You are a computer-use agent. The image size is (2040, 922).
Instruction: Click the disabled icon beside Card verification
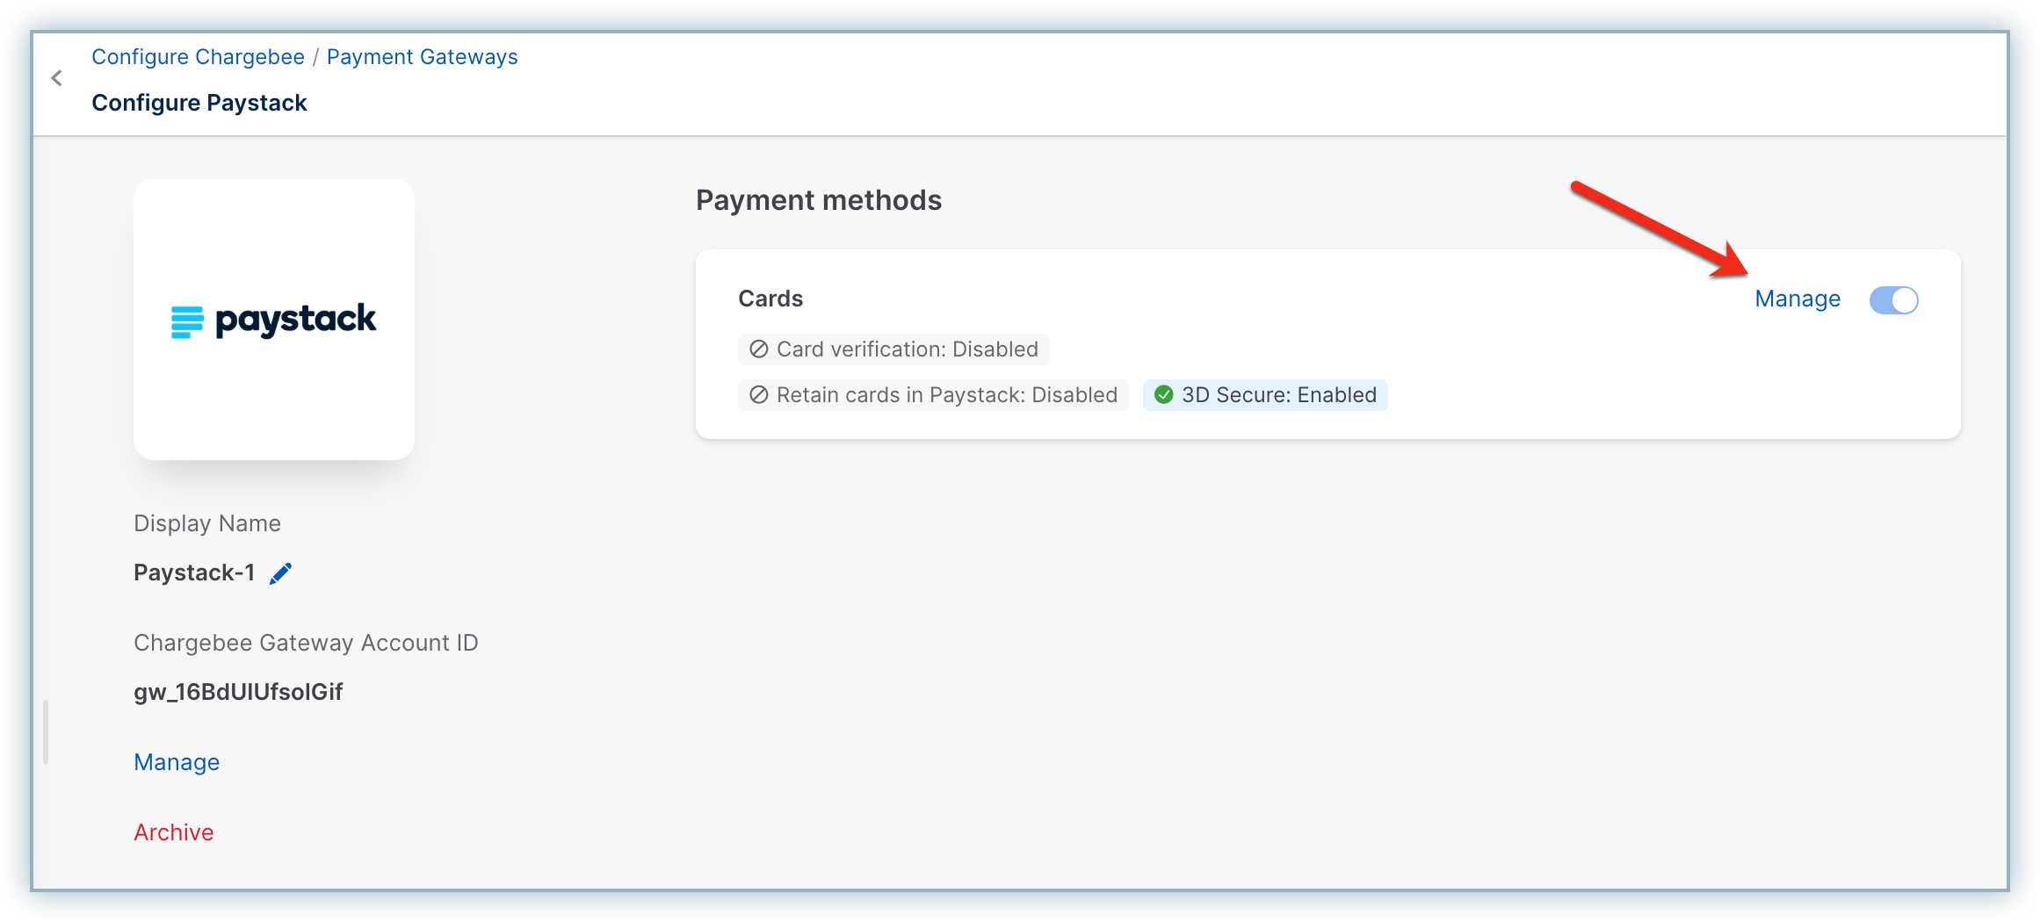tap(758, 349)
